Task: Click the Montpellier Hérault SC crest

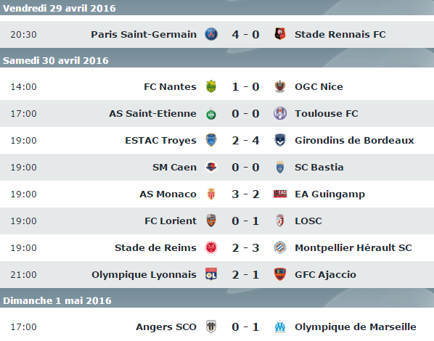Action: 280,247
